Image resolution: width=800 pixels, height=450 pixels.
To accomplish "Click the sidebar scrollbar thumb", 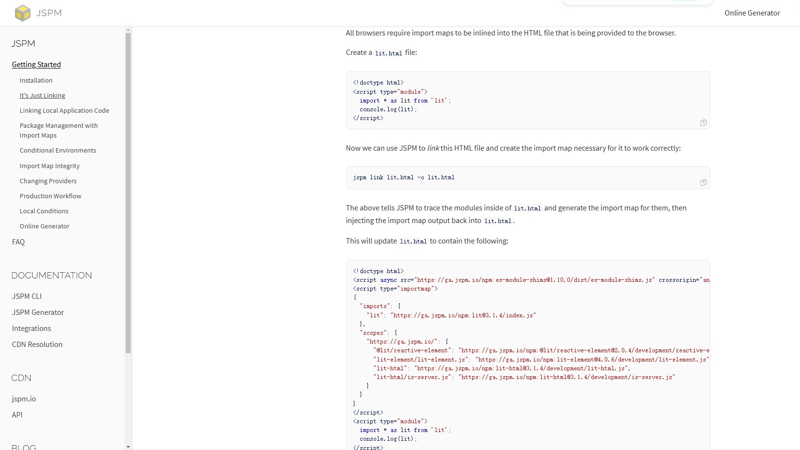I will [x=128, y=193].
